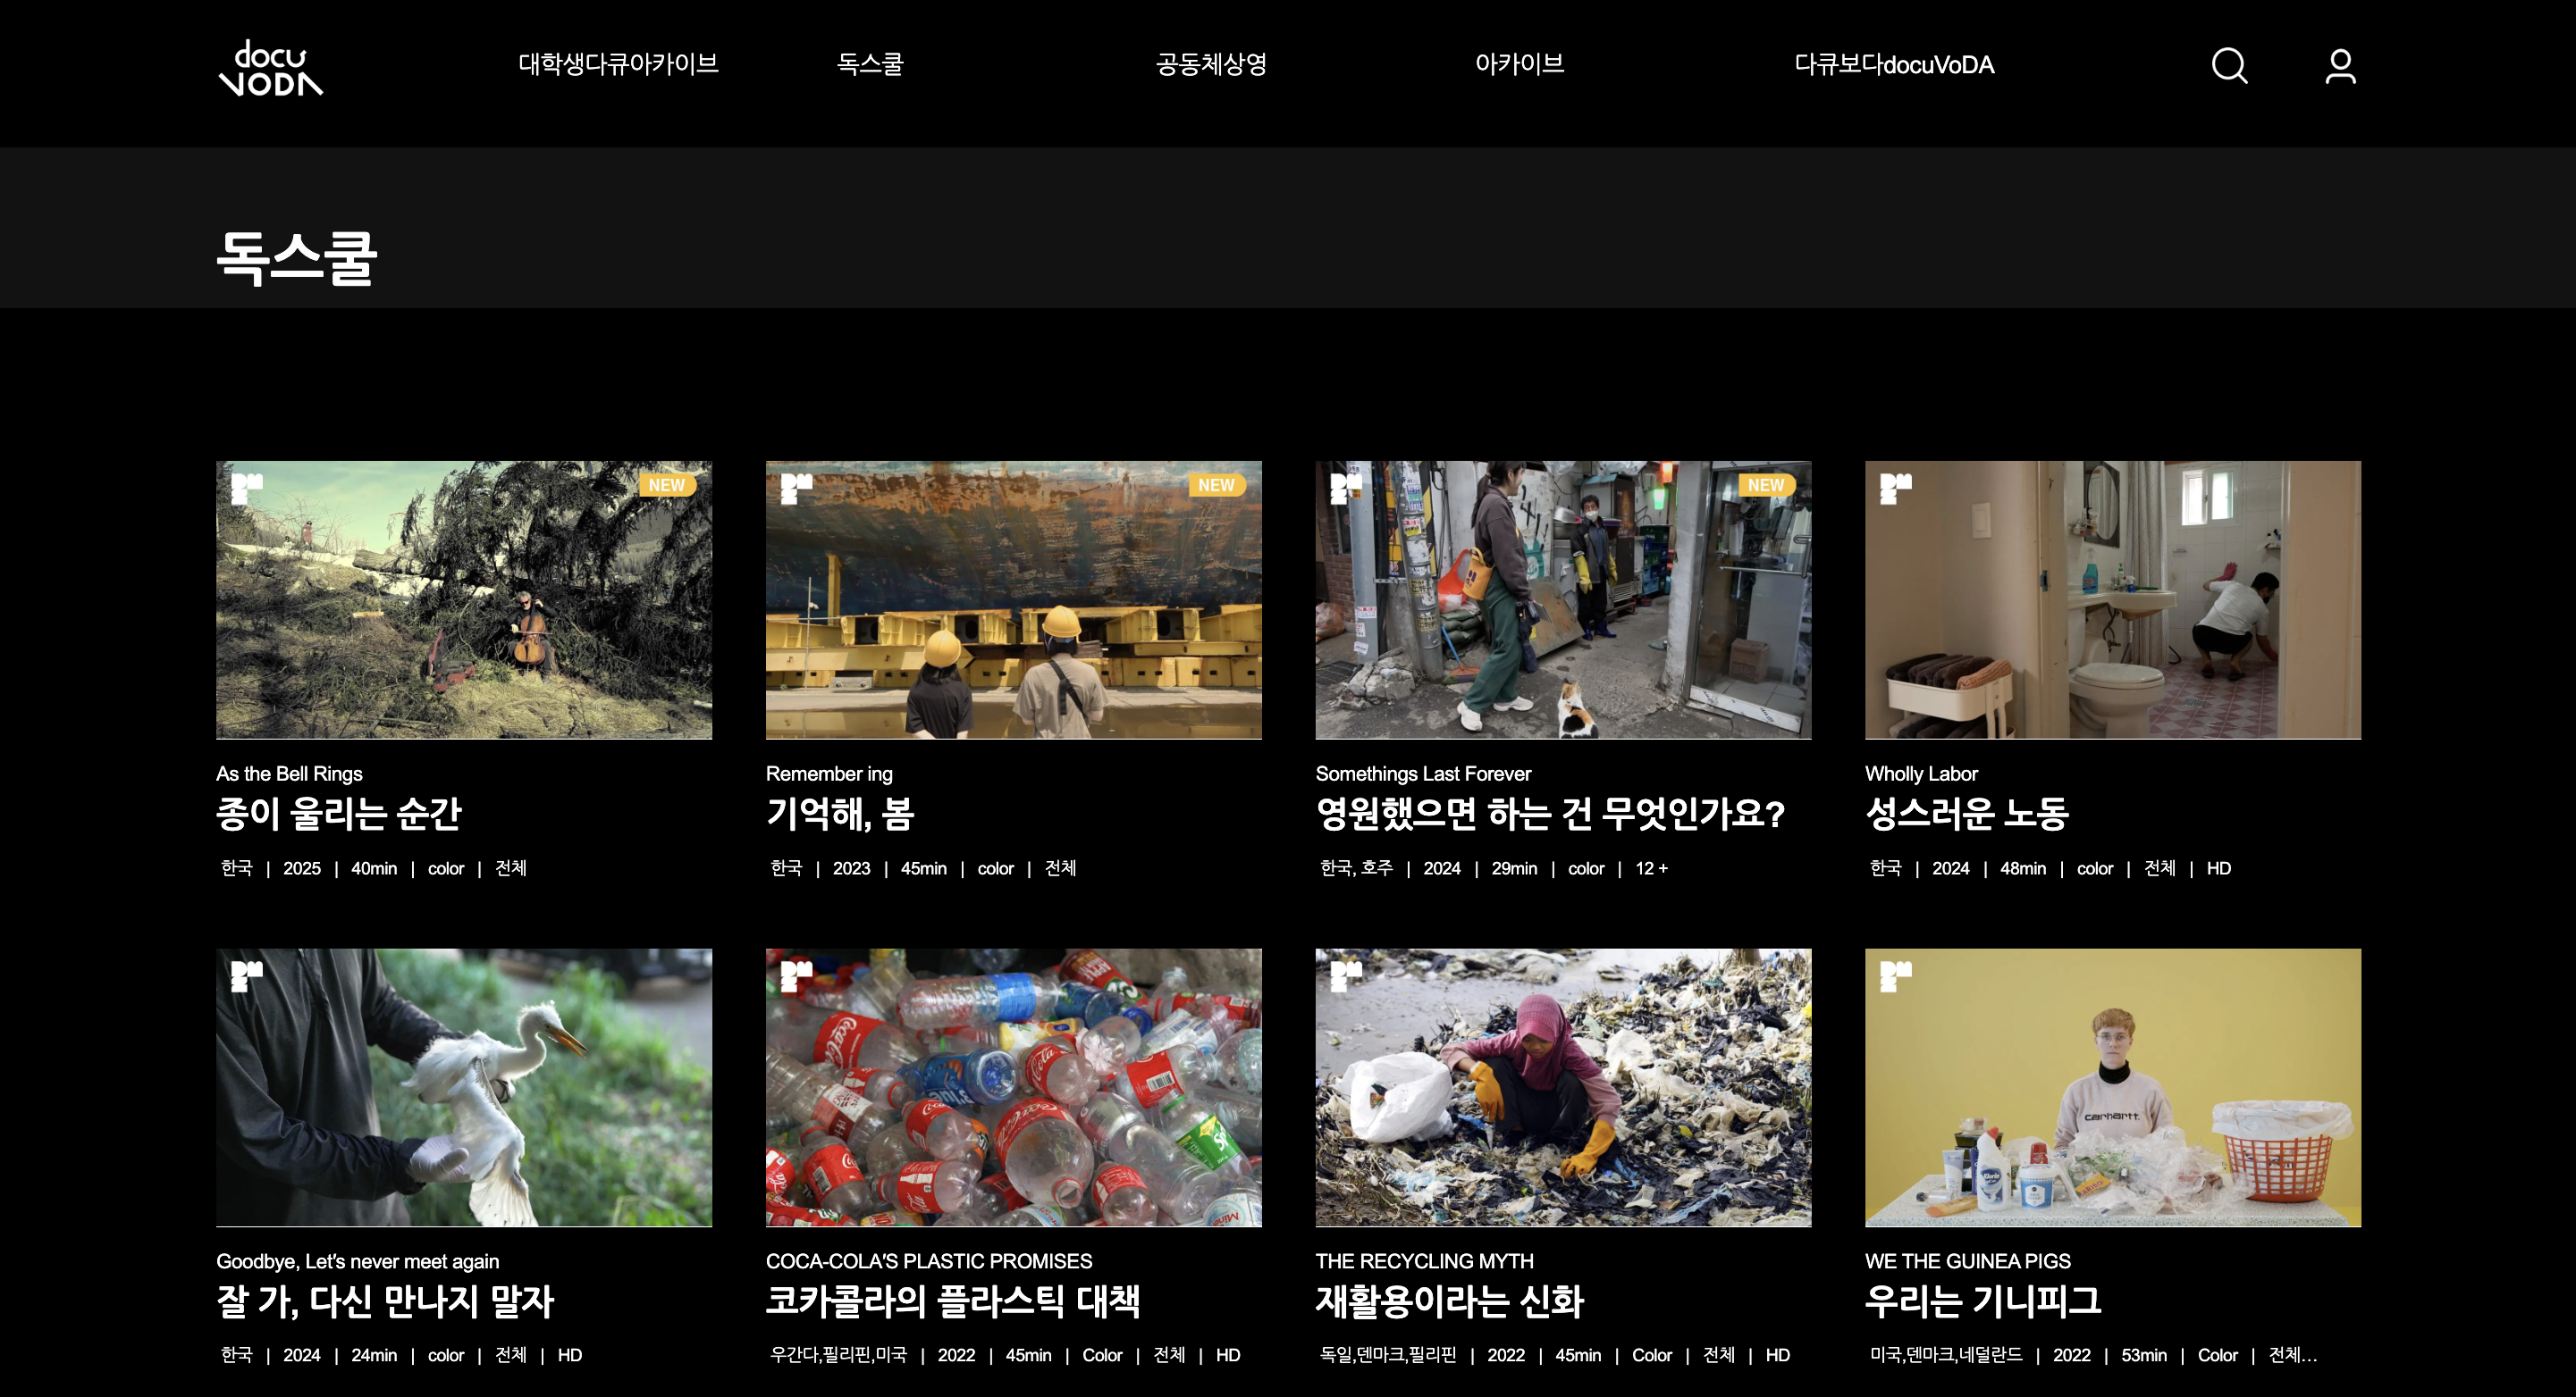
Task: Click the 코카콜라의 플라스틱 대책 title
Action: (x=952, y=1301)
